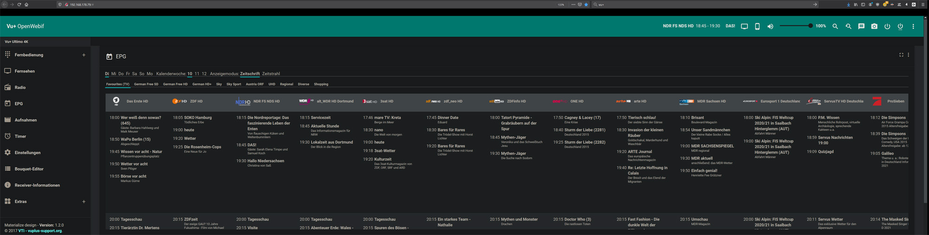Toggle standby with first power icon

pos(887,26)
